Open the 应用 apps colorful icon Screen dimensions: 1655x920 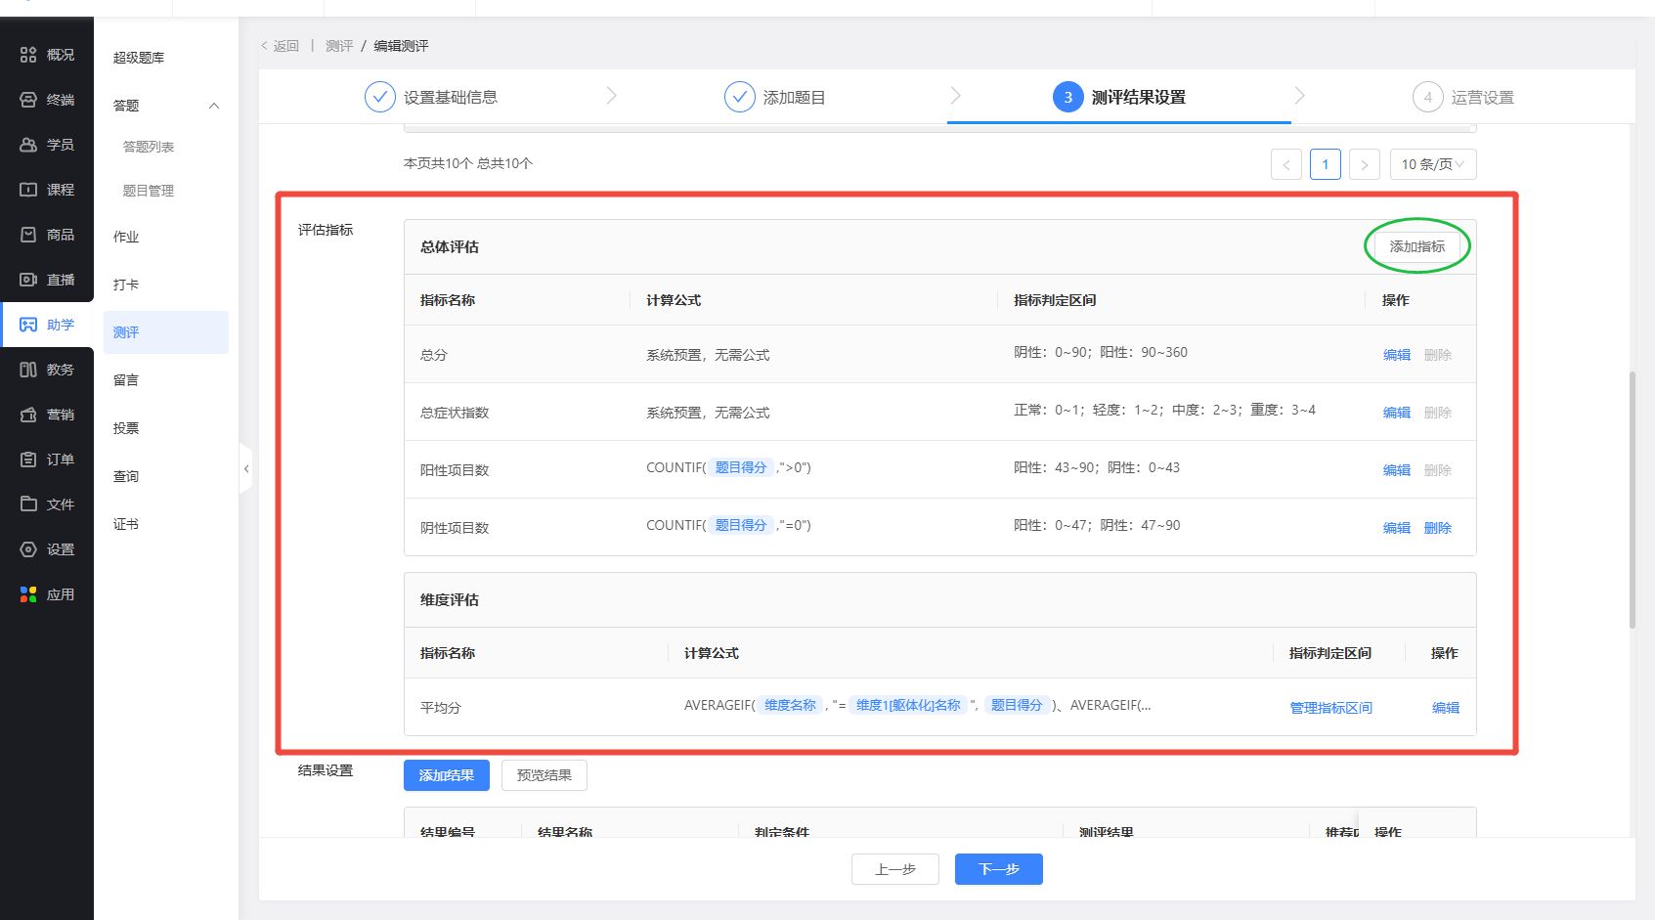click(x=28, y=594)
